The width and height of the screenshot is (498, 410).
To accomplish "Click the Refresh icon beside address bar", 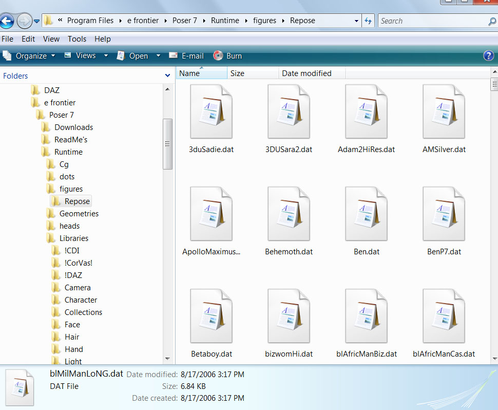I will tap(368, 21).
